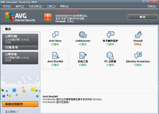Open the PC 分析器 analyzer icon
Viewport: 159px width, 114px height.
[x=110, y=56]
